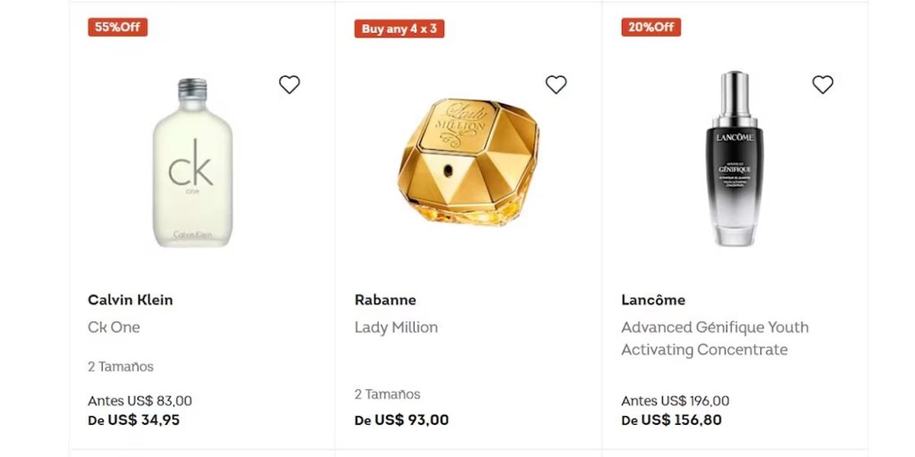Open Advanced Génifique Youth Activating Concentrate link
The image size is (915, 457).
click(x=714, y=338)
